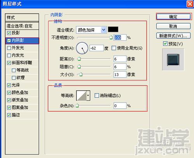Viewport: 194px width, 158px height.
Task: Toggle 使用全局光 checkbox
Action: pyautogui.click(x=114, y=48)
